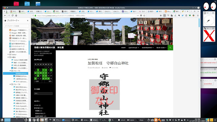Go back to the previous page in Firefox
Image resolution: width=217 pixels, height=122 pixels.
tap(5, 16)
